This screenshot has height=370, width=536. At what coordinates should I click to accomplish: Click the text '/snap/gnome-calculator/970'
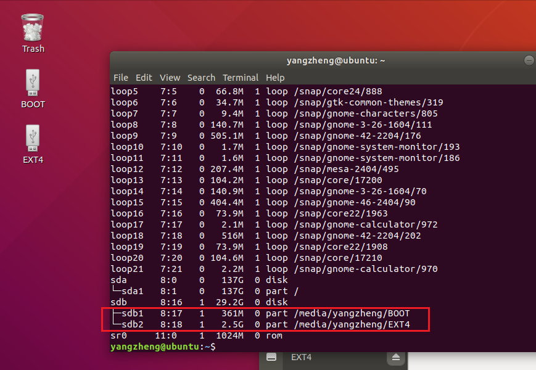tap(366, 269)
